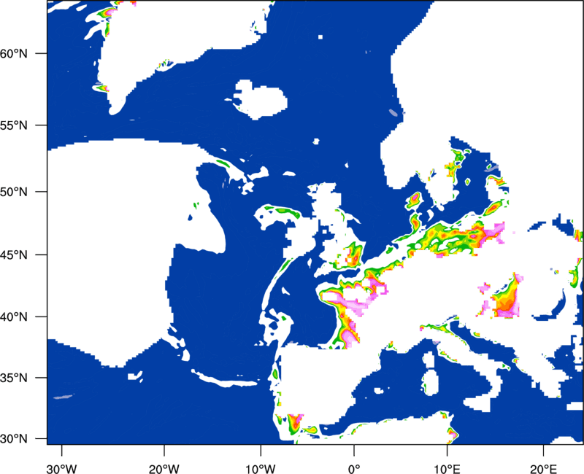
Task: Click the 20°E longitude label
Action: (x=543, y=469)
